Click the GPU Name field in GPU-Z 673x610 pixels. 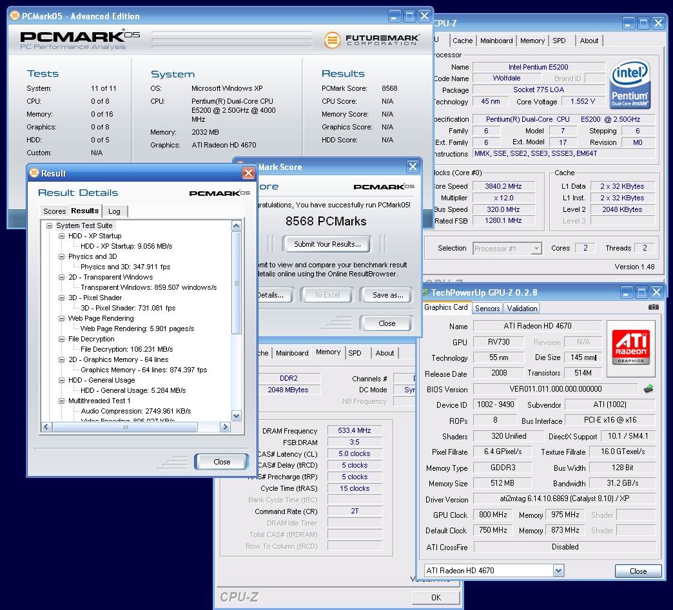tap(538, 326)
